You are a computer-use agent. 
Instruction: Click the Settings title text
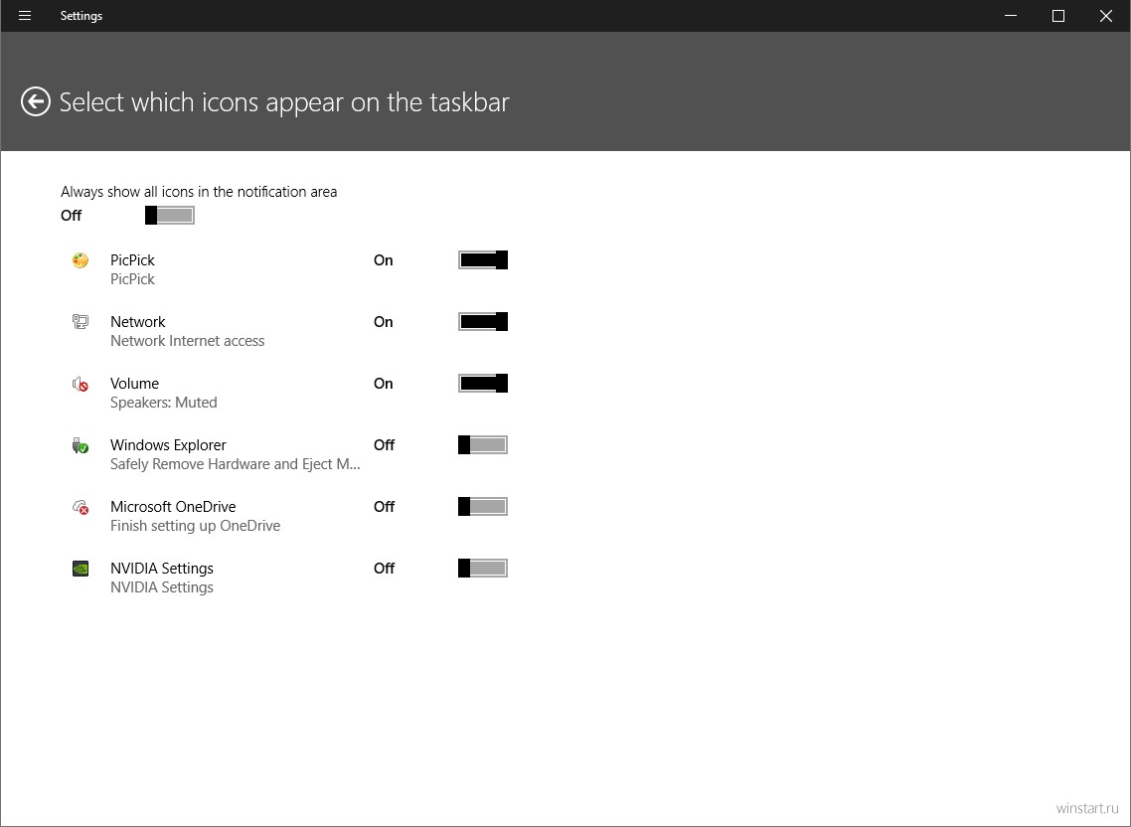tap(81, 16)
